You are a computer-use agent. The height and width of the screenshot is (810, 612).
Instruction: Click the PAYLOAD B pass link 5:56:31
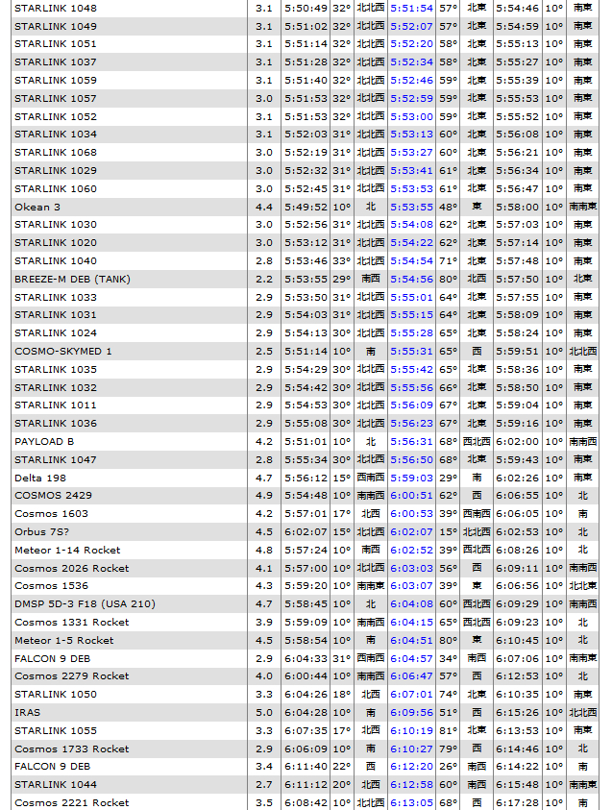tap(411, 442)
